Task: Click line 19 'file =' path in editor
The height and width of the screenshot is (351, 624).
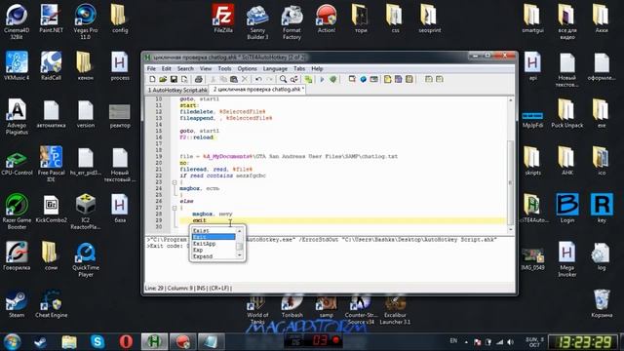Action: (x=289, y=156)
